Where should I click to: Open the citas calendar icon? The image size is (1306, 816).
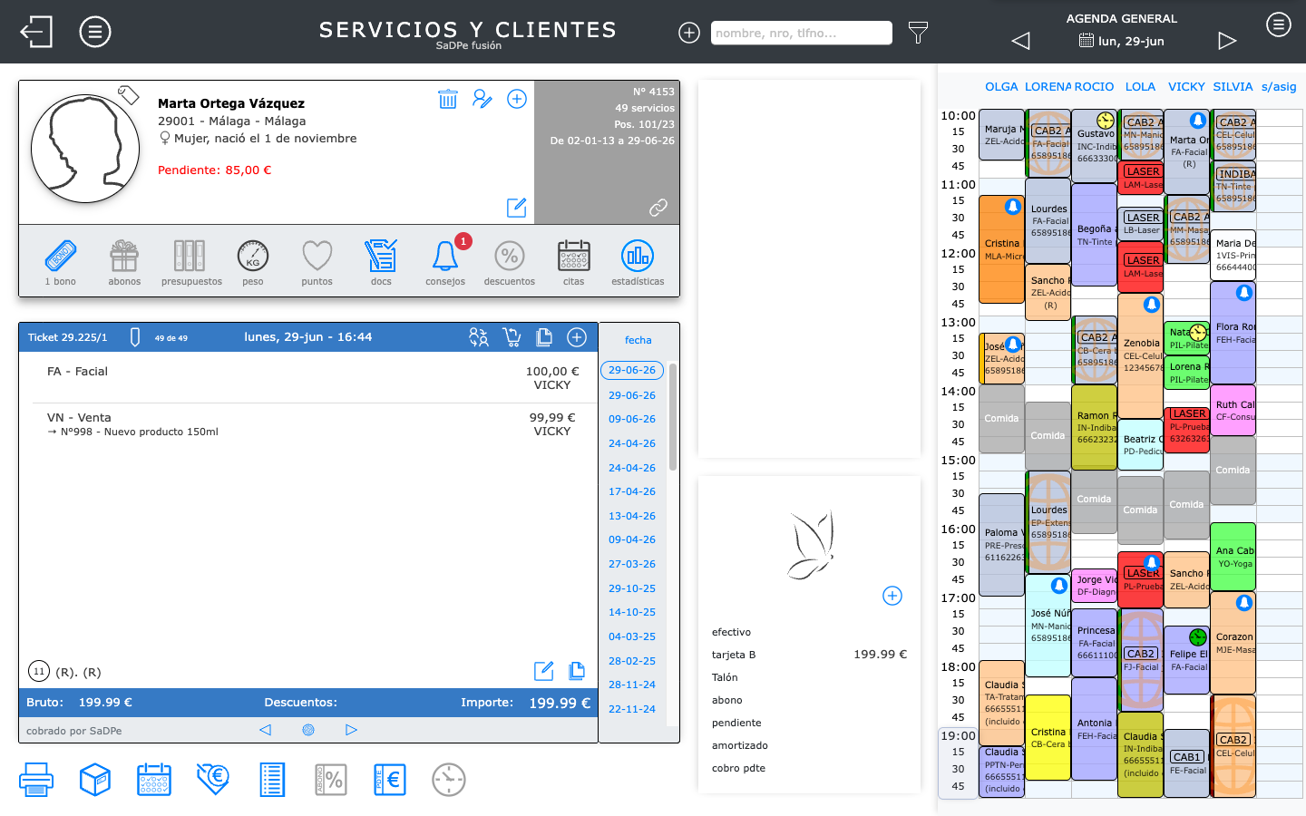(574, 263)
